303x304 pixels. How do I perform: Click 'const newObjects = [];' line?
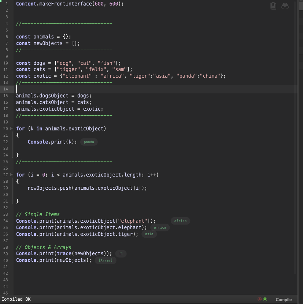[x=48, y=43]
